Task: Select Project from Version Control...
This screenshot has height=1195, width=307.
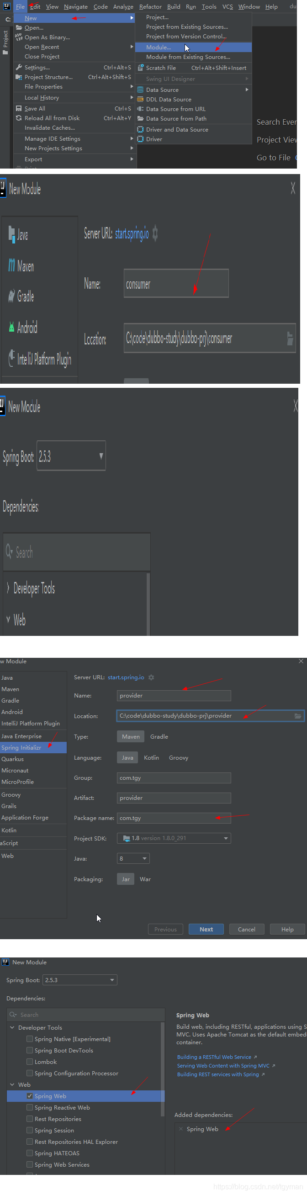Action: pos(193,36)
